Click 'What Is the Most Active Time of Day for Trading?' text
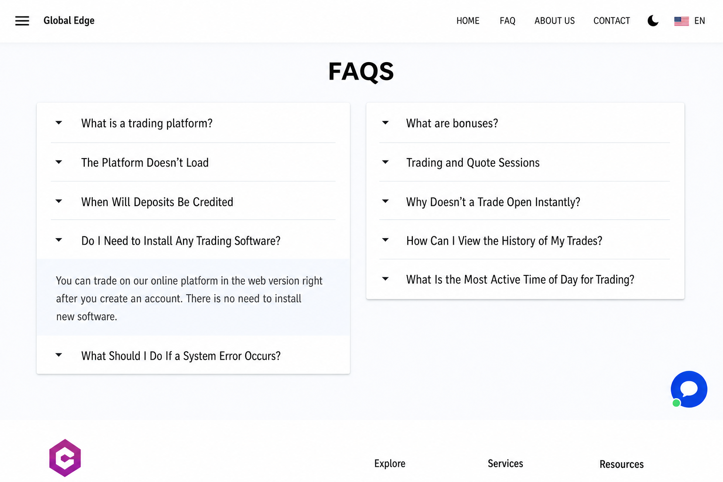723x482 pixels. 520,280
